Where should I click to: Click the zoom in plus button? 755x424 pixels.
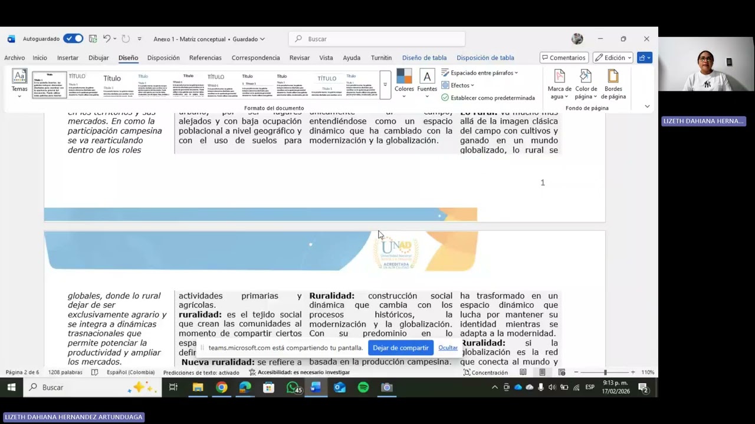click(633, 372)
